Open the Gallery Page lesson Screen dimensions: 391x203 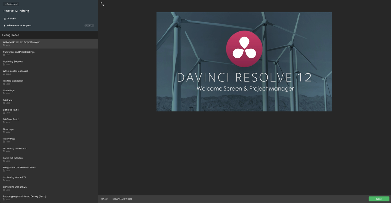point(49,140)
